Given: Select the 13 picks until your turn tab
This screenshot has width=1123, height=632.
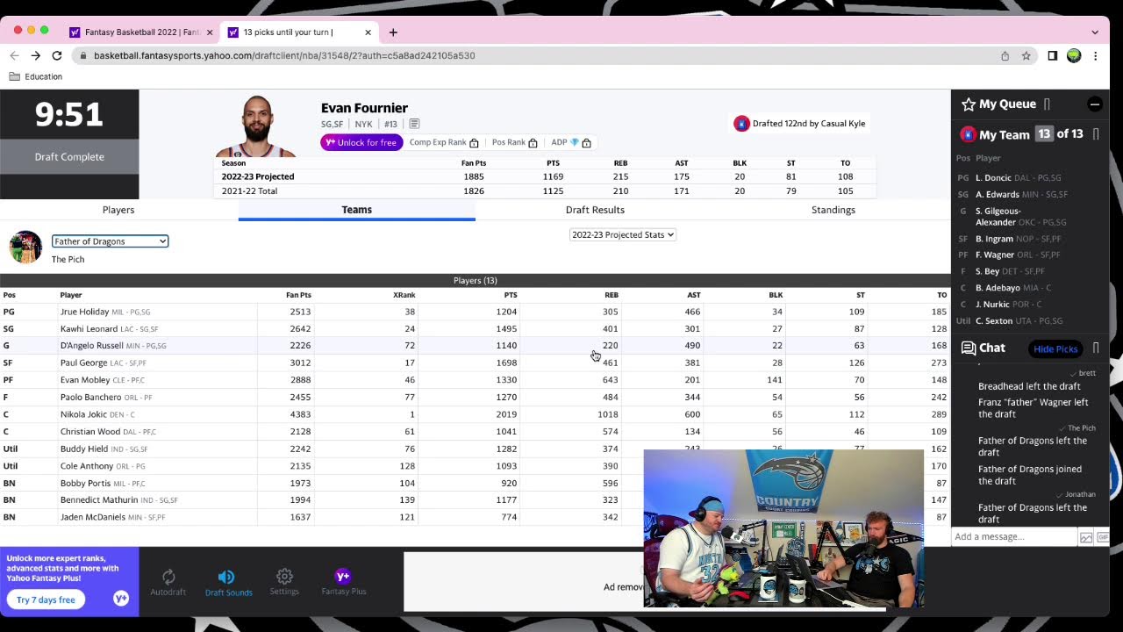Looking at the screenshot, I should (x=298, y=32).
